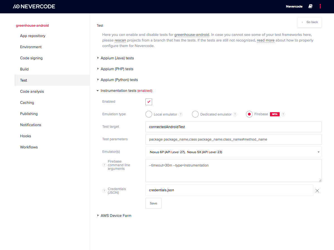The width and height of the screenshot is (334, 250).
Task: Uncheck the Enabled checkbox
Action: click(149, 102)
